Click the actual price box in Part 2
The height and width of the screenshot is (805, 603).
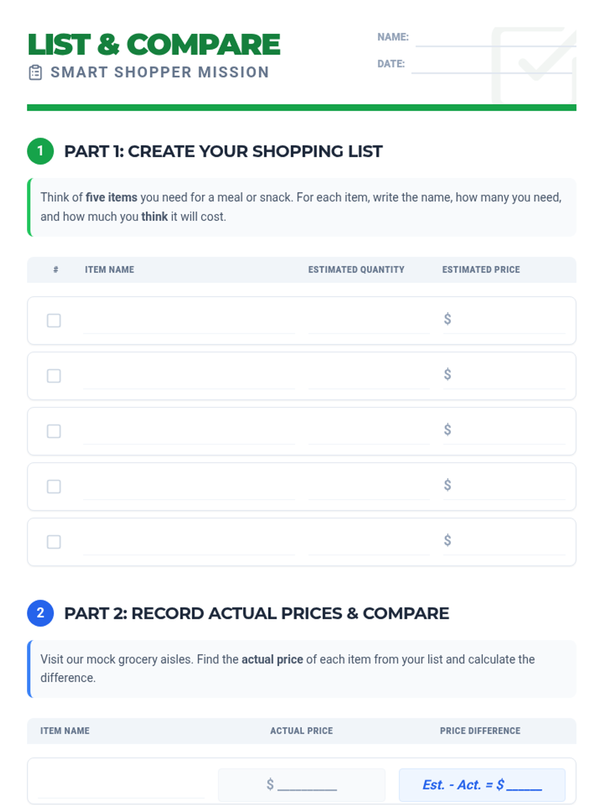301,785
